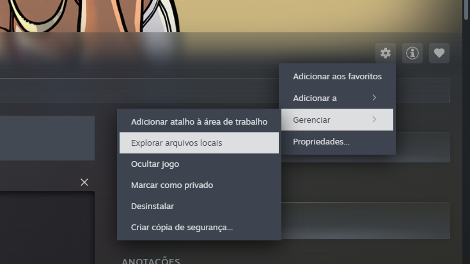Image resolution: width=470 pixels, height=264 pixels.
Task: Click the dark box below the X
Action: click(x=47, y=228)
